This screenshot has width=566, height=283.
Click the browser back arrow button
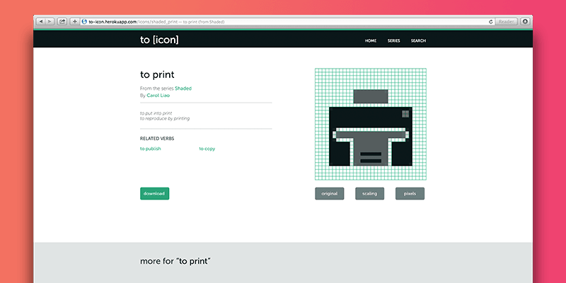[x=41, y=22]
